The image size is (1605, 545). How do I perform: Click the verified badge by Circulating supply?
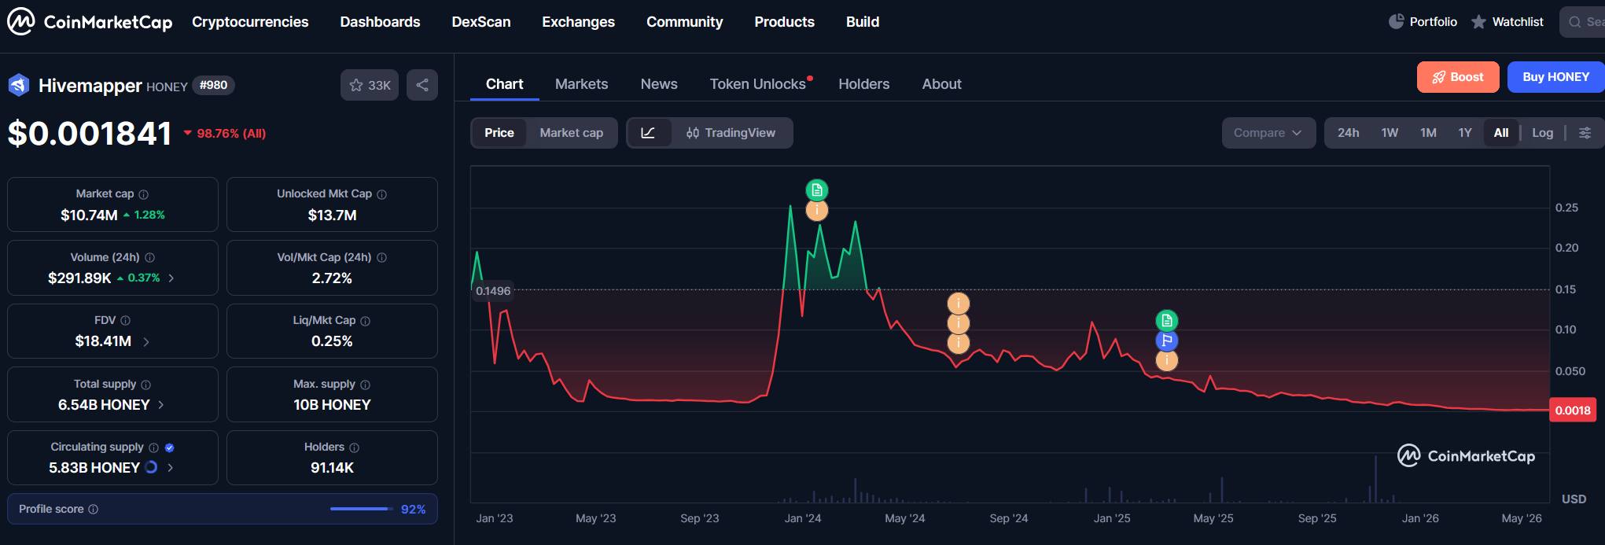pyautogui.click(x=169, y=447)
